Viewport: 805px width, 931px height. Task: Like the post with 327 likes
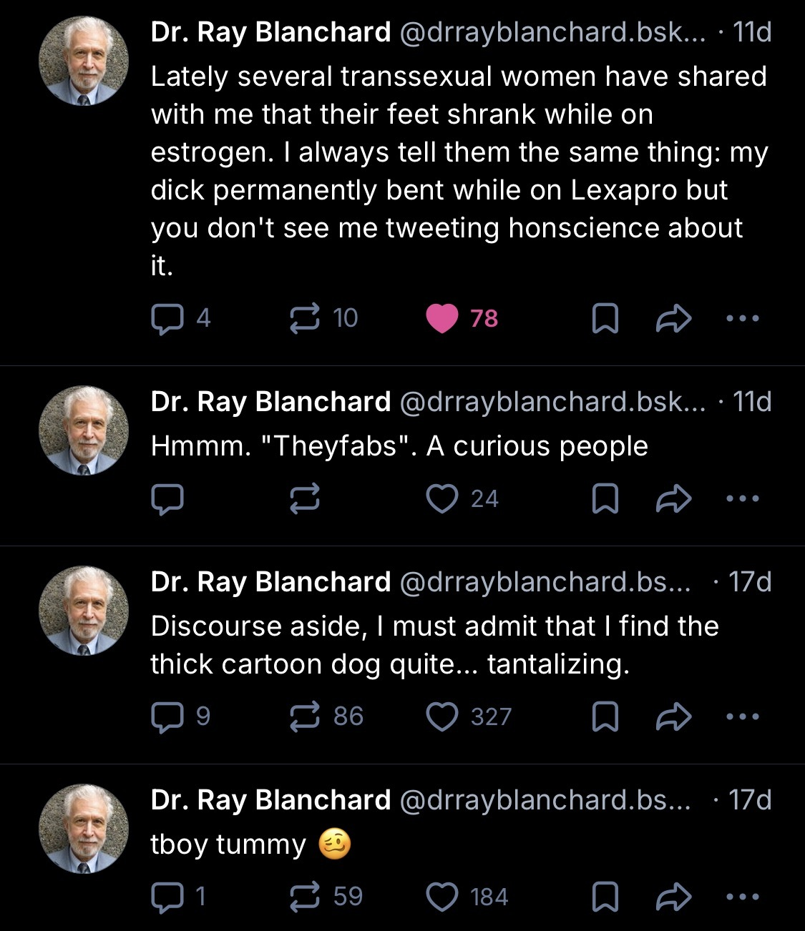441,716
